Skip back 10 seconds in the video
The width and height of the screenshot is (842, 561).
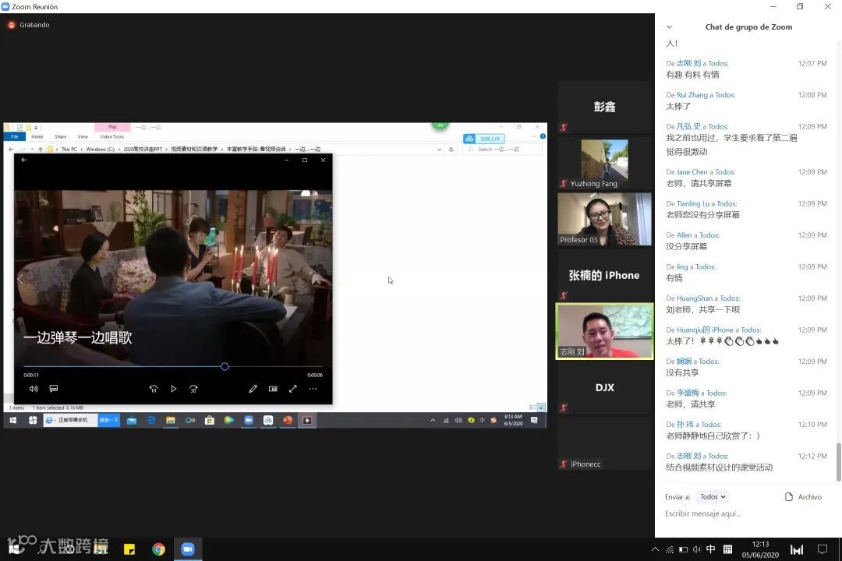tap(154, 389)
